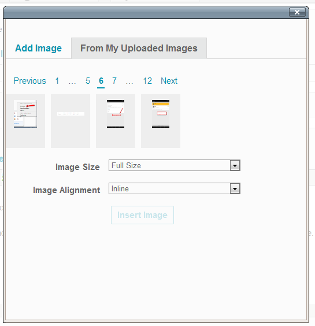The width and height of the screenshot is (315, 326).
Task: Jump to last page 12
Action: click(x=147, y=81)
